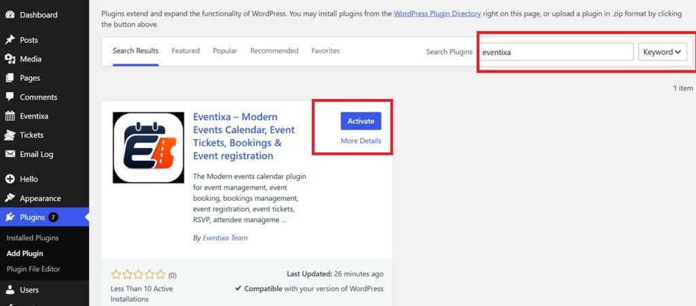Click the Posts pushpin icon

click(10, 40)
